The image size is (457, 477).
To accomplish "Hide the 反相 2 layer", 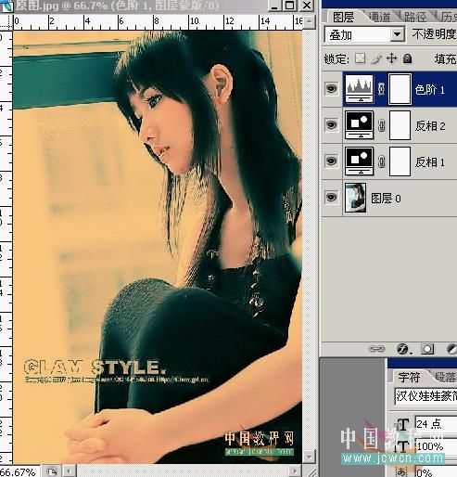I will click(x=331, y=124).
